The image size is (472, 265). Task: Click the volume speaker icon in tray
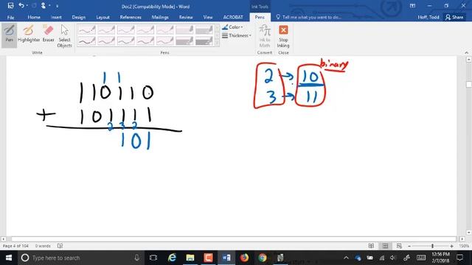tap(393, 258)
